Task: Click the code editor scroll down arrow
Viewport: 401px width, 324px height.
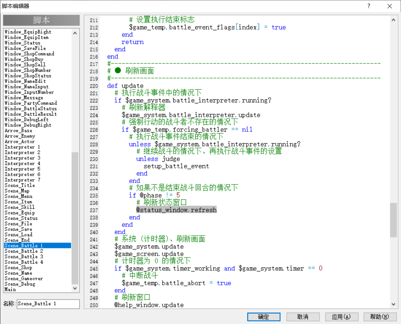Action: [393, 304]
